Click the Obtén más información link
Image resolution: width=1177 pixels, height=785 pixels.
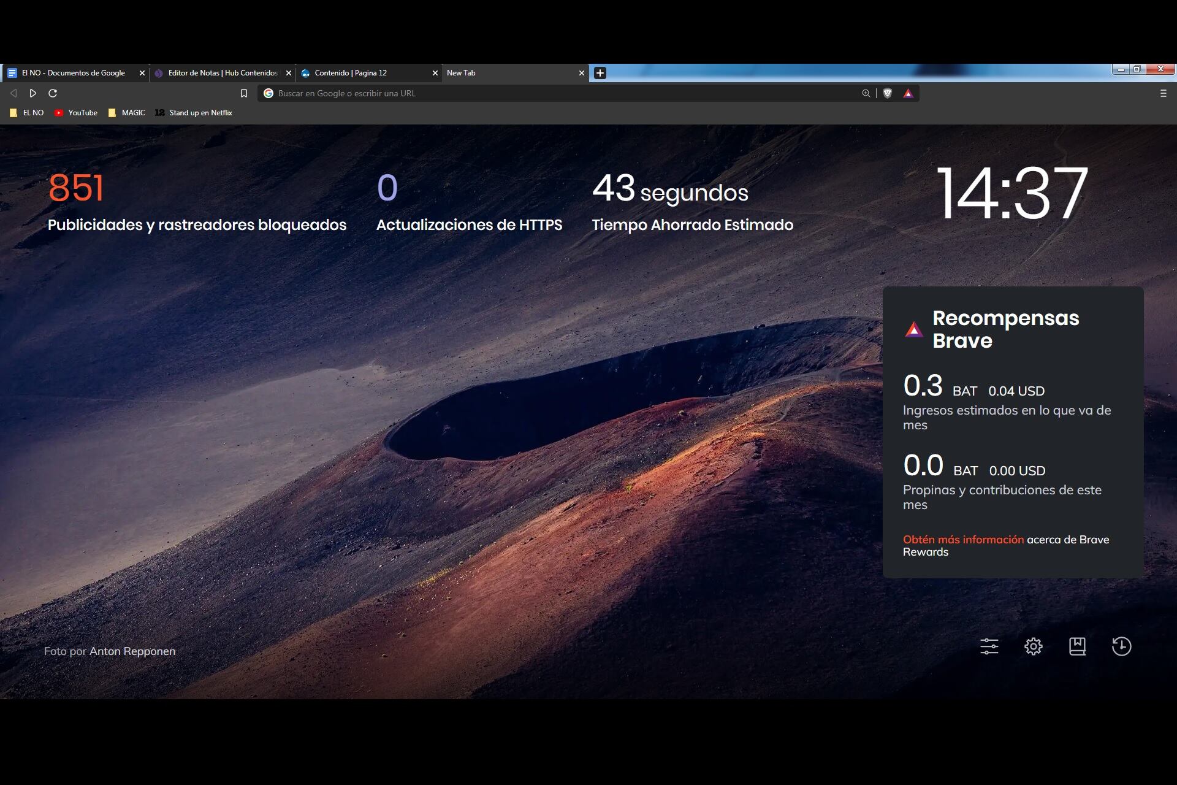963,540
